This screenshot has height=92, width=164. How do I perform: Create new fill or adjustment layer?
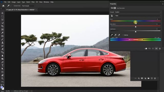click(x=145, y=78)
